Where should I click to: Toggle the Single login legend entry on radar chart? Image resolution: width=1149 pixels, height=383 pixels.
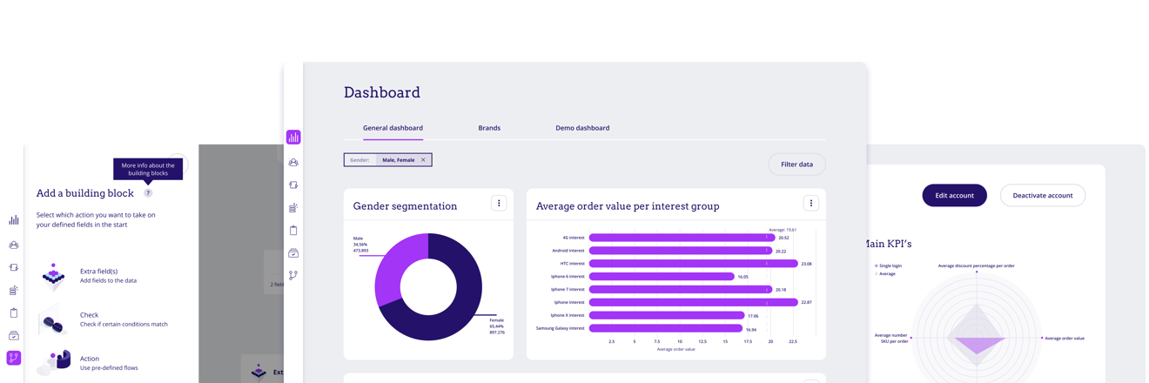(888, 265)
